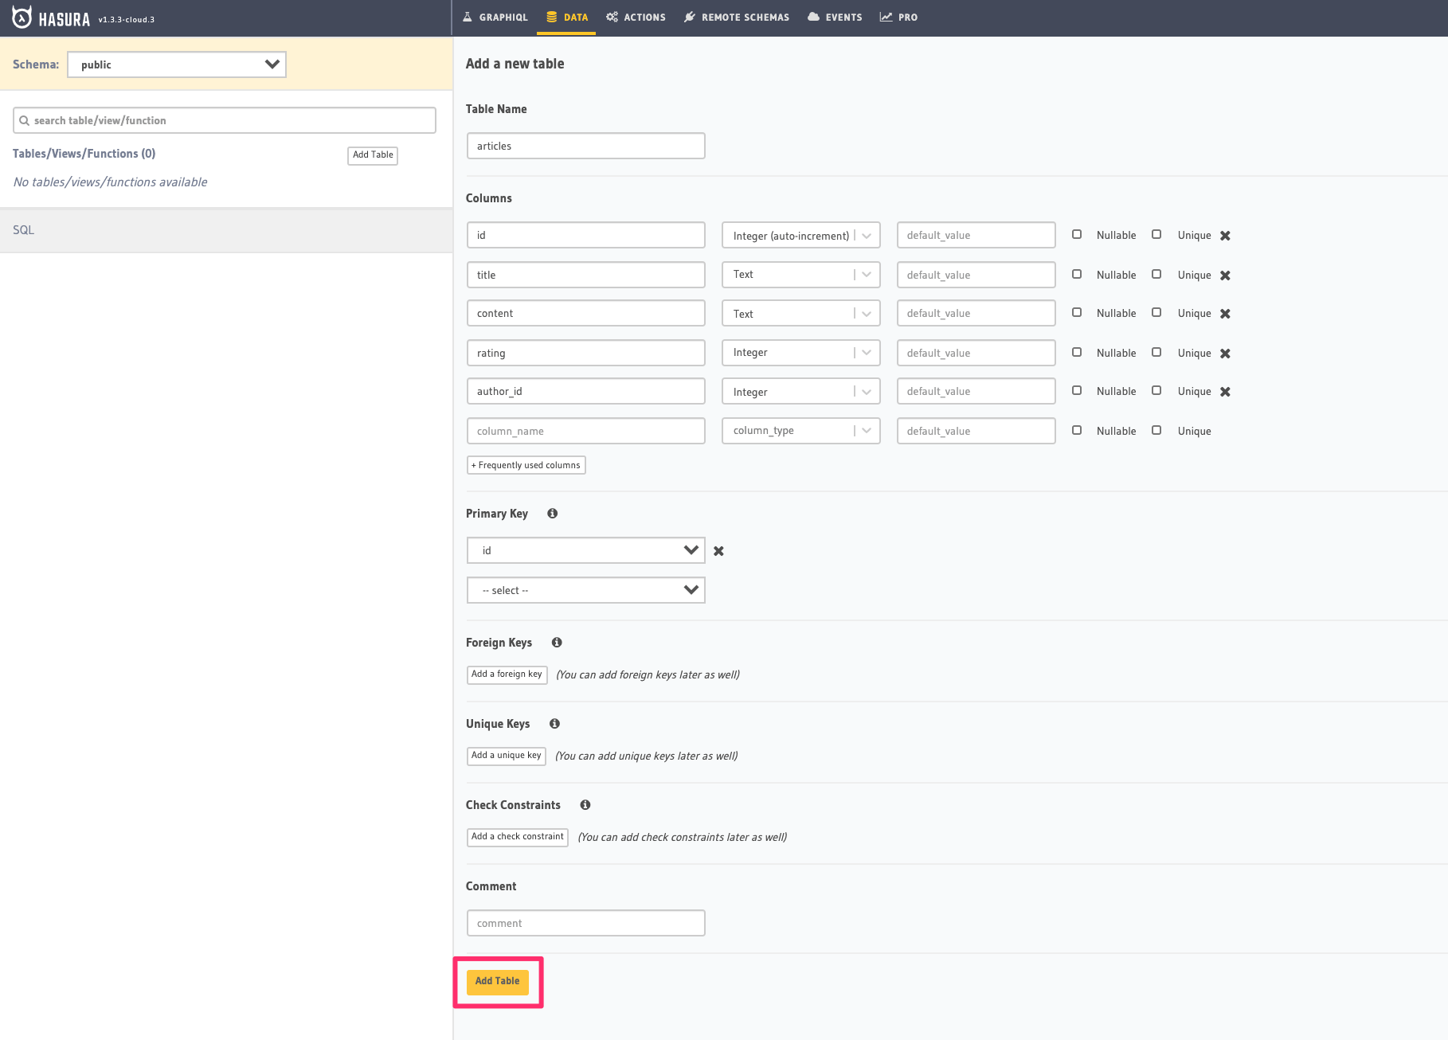Switch to the GraphiQL tab
Image resolution: width=1448 pixels, height=1040 pixels.
click(x=495, y=18)
